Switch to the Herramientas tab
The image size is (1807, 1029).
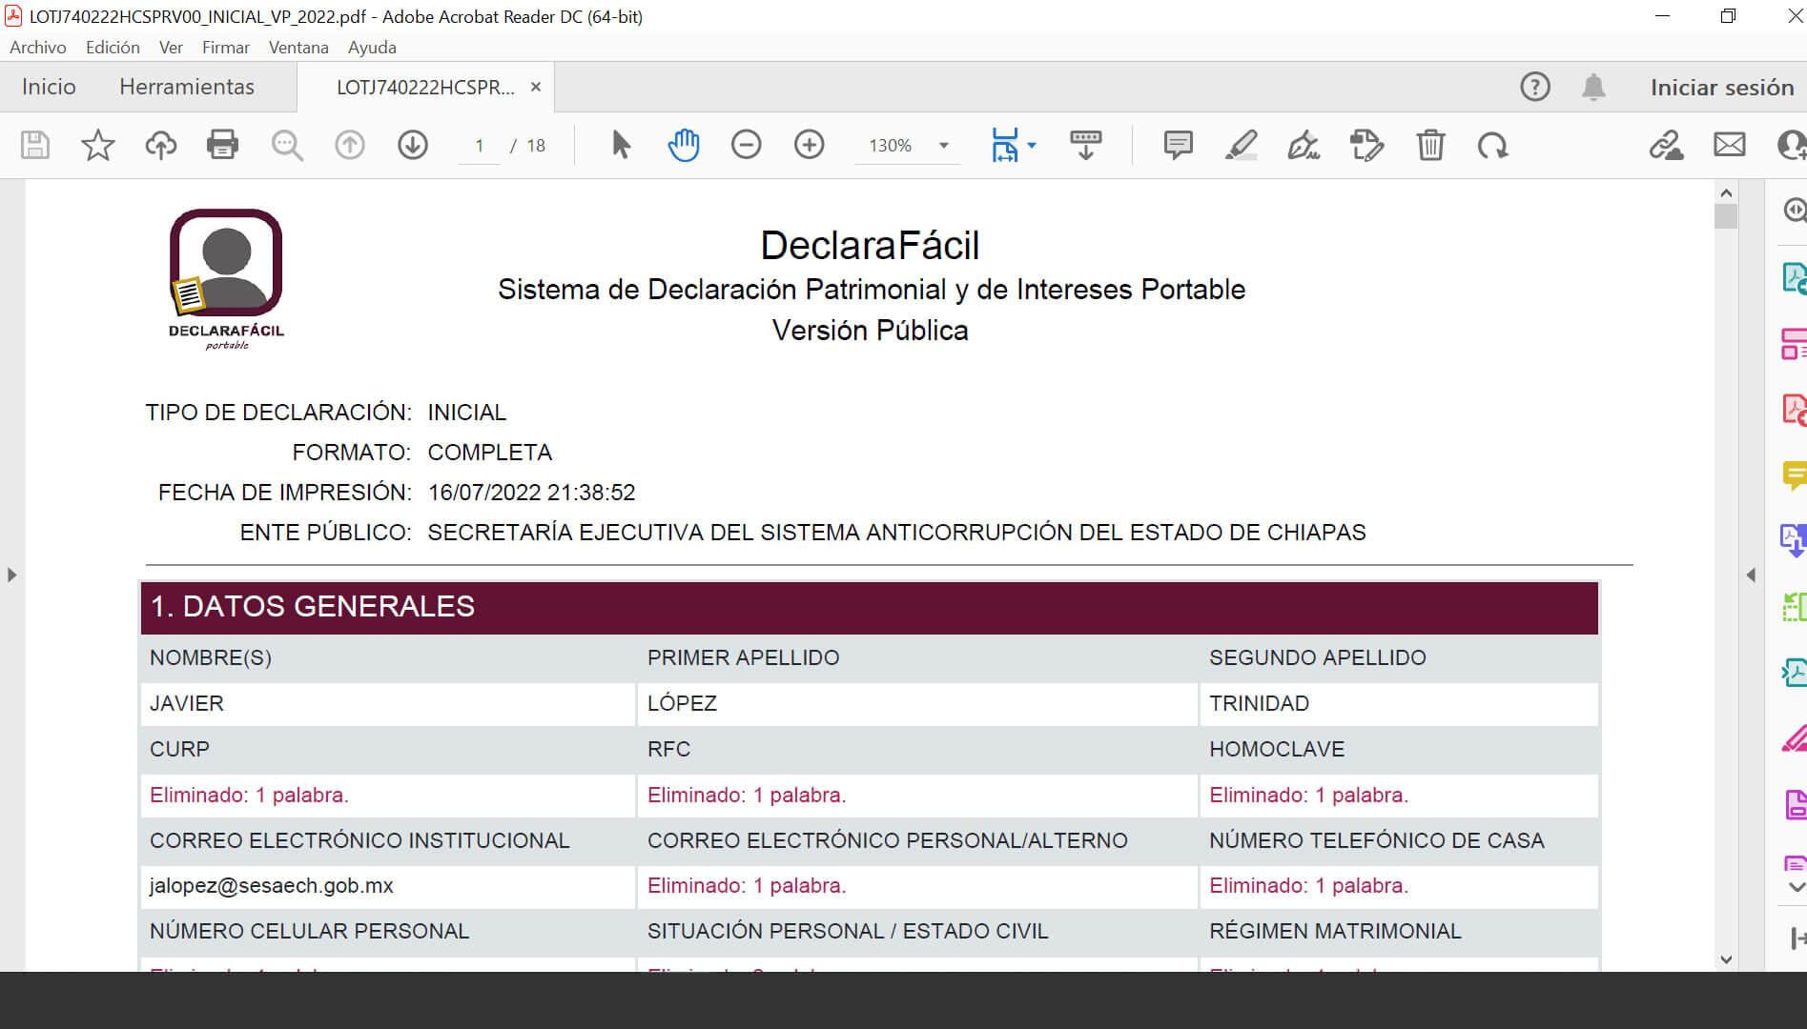point(187,87)
